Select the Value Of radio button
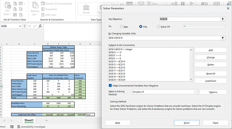This screenshot has width=232, height=129. (x=158, y=27)
